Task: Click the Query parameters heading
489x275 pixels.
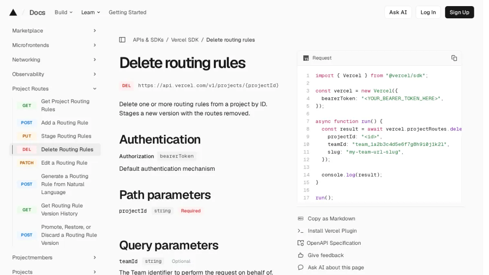Action: click(169, 245)
